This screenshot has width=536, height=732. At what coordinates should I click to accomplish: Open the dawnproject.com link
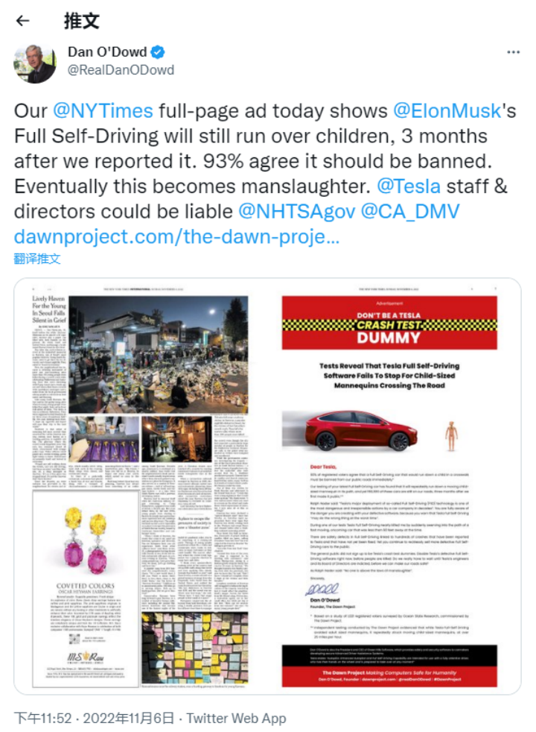coord(176,237)
